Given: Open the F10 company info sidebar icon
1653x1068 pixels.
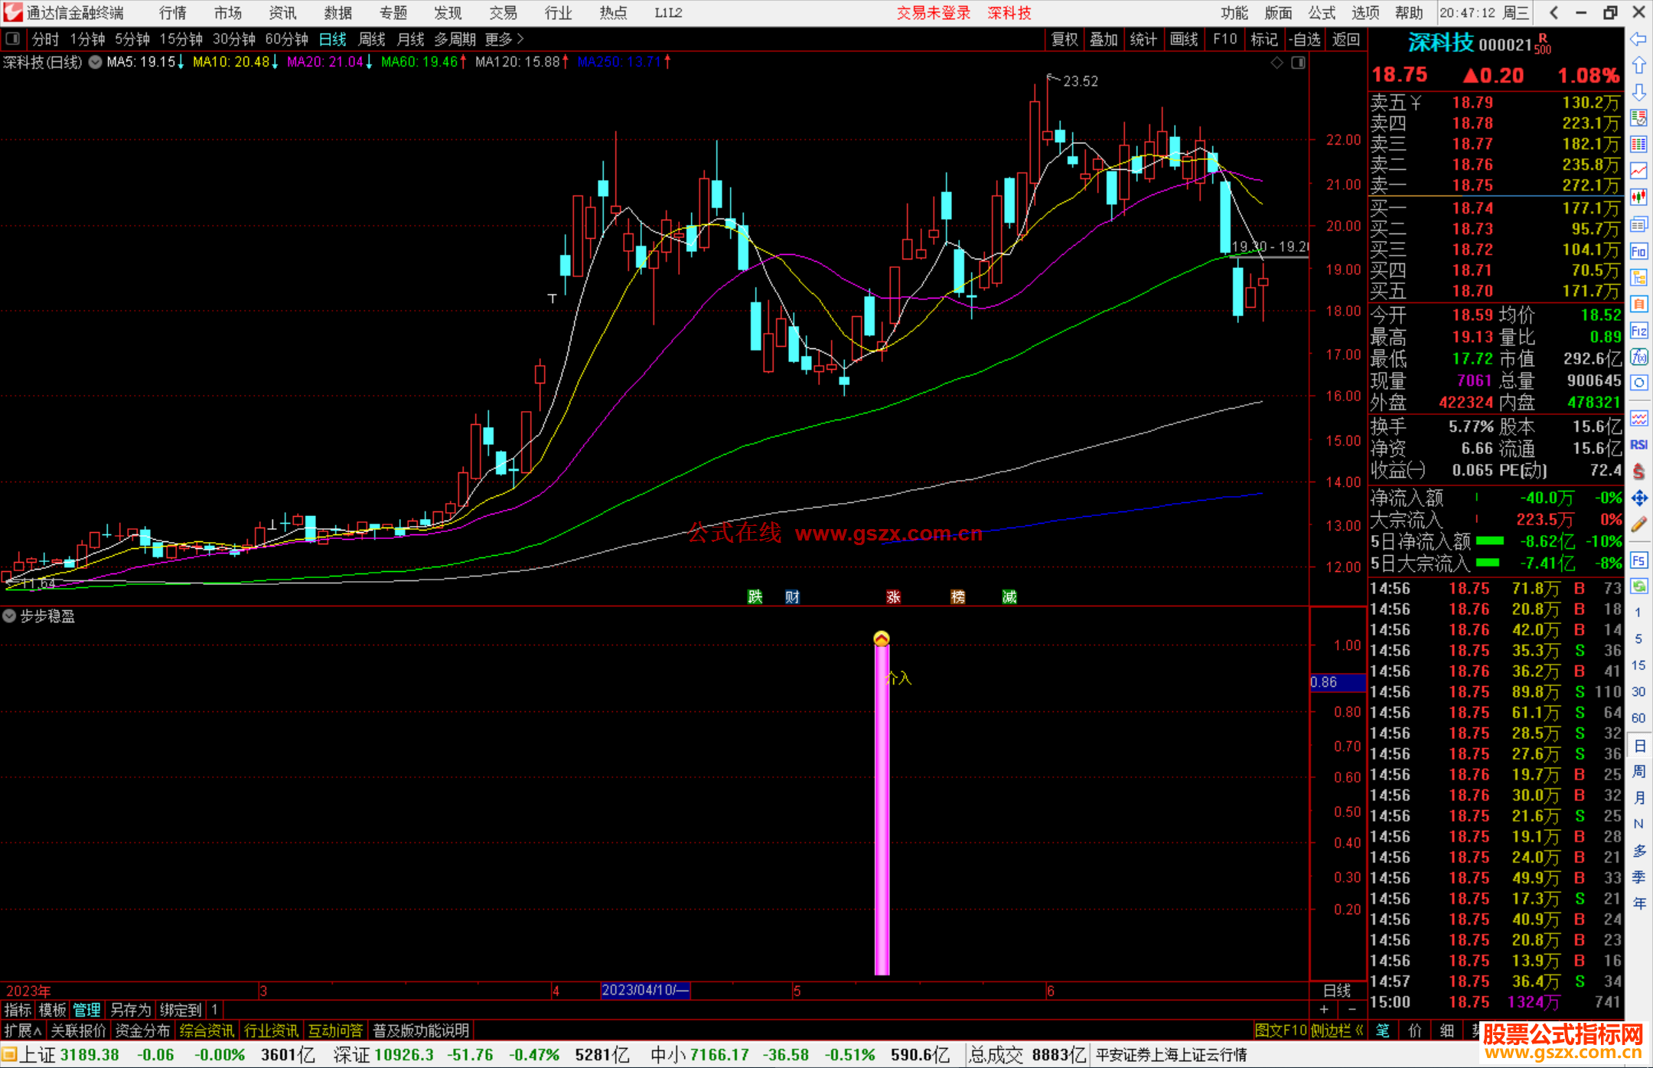Looking at the screenshot, I should click(1638, 251).
